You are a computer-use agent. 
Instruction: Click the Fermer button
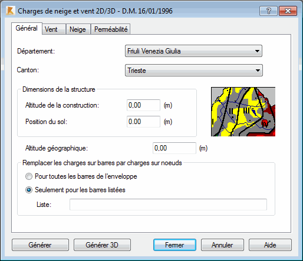pyautogui.click(x=174, y=245)
